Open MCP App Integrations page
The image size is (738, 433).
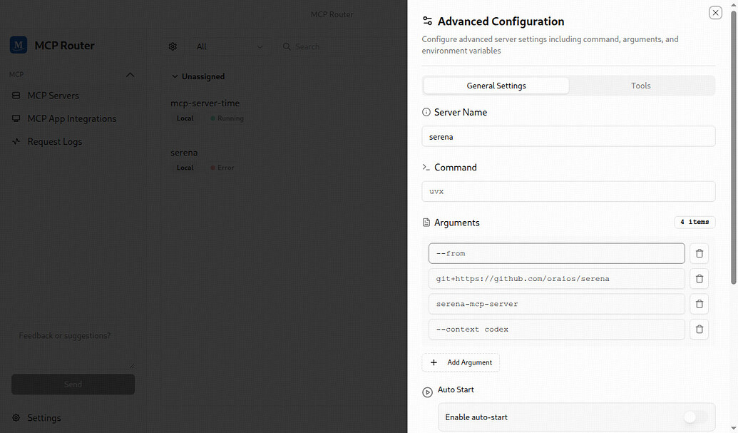[73, 118]
